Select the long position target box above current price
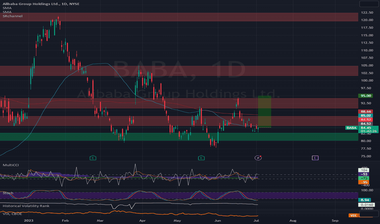The width and height of the screenshot is (380, 224). tap(265, 112)
